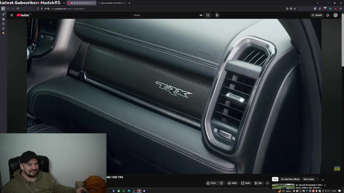The width and height of the screenshot is (344, 193).
Task: Close the DeepL Translate tab
Action: [x=124, y=3]
